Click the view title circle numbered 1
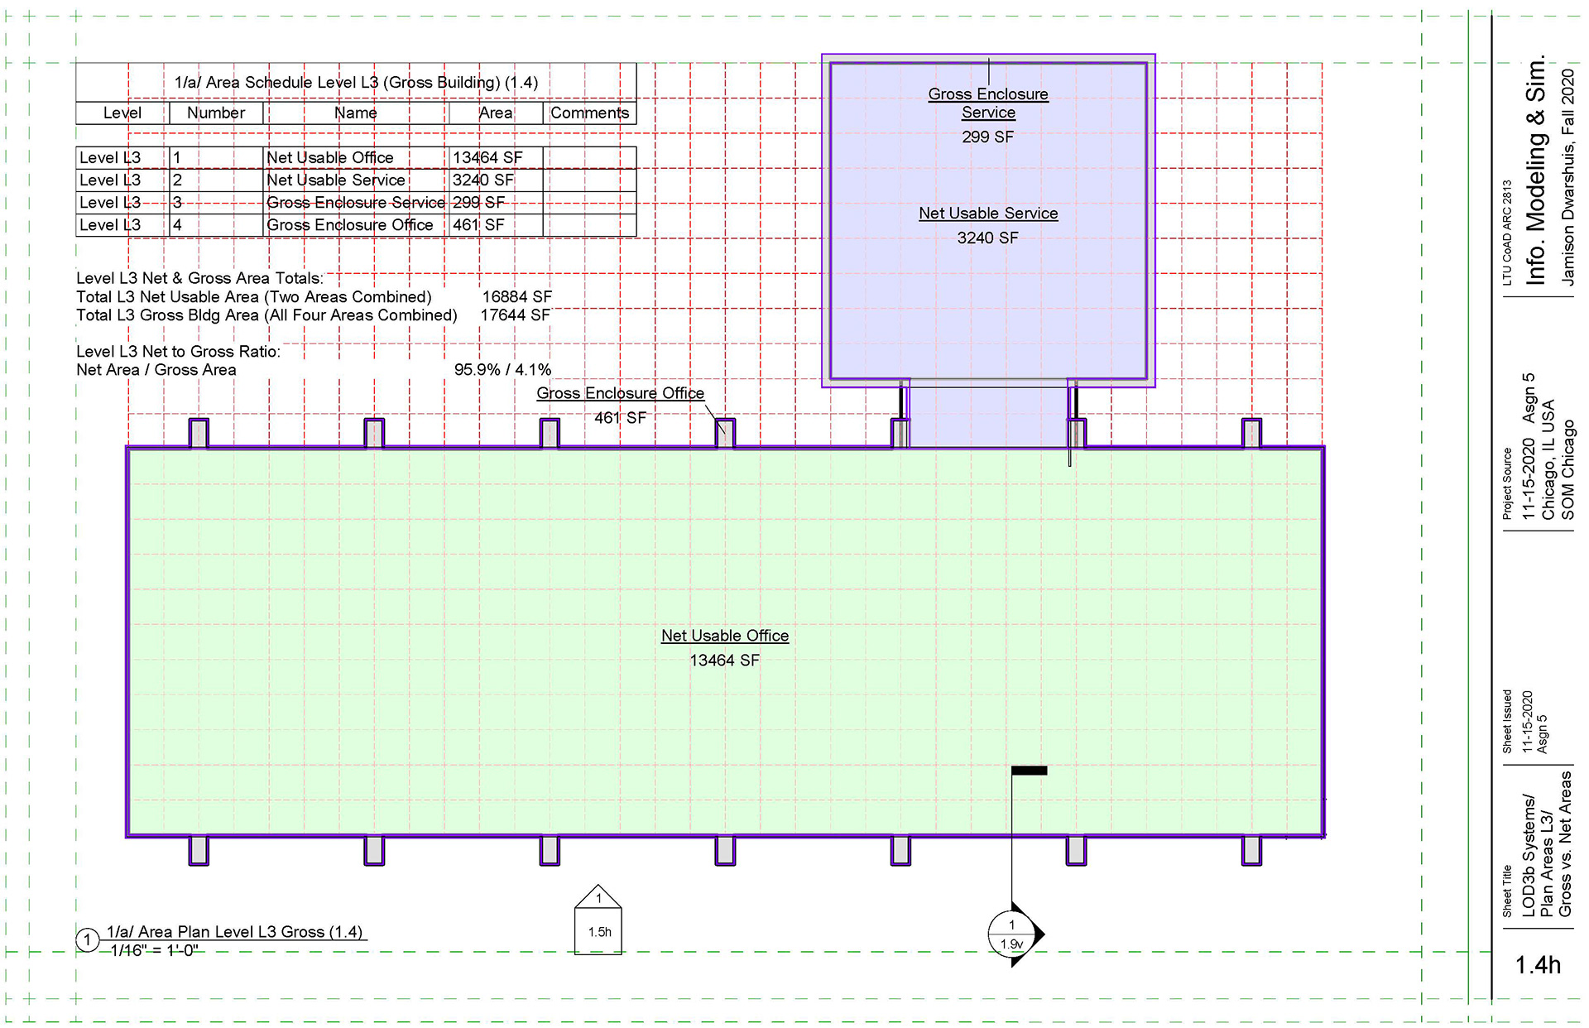This screenshot has width=1589, height=1028. coord(87,940)
